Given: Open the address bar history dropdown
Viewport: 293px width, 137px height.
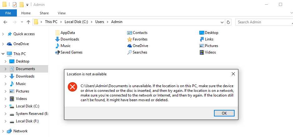Looking at the screenshot, I should [x=222, y=22].
